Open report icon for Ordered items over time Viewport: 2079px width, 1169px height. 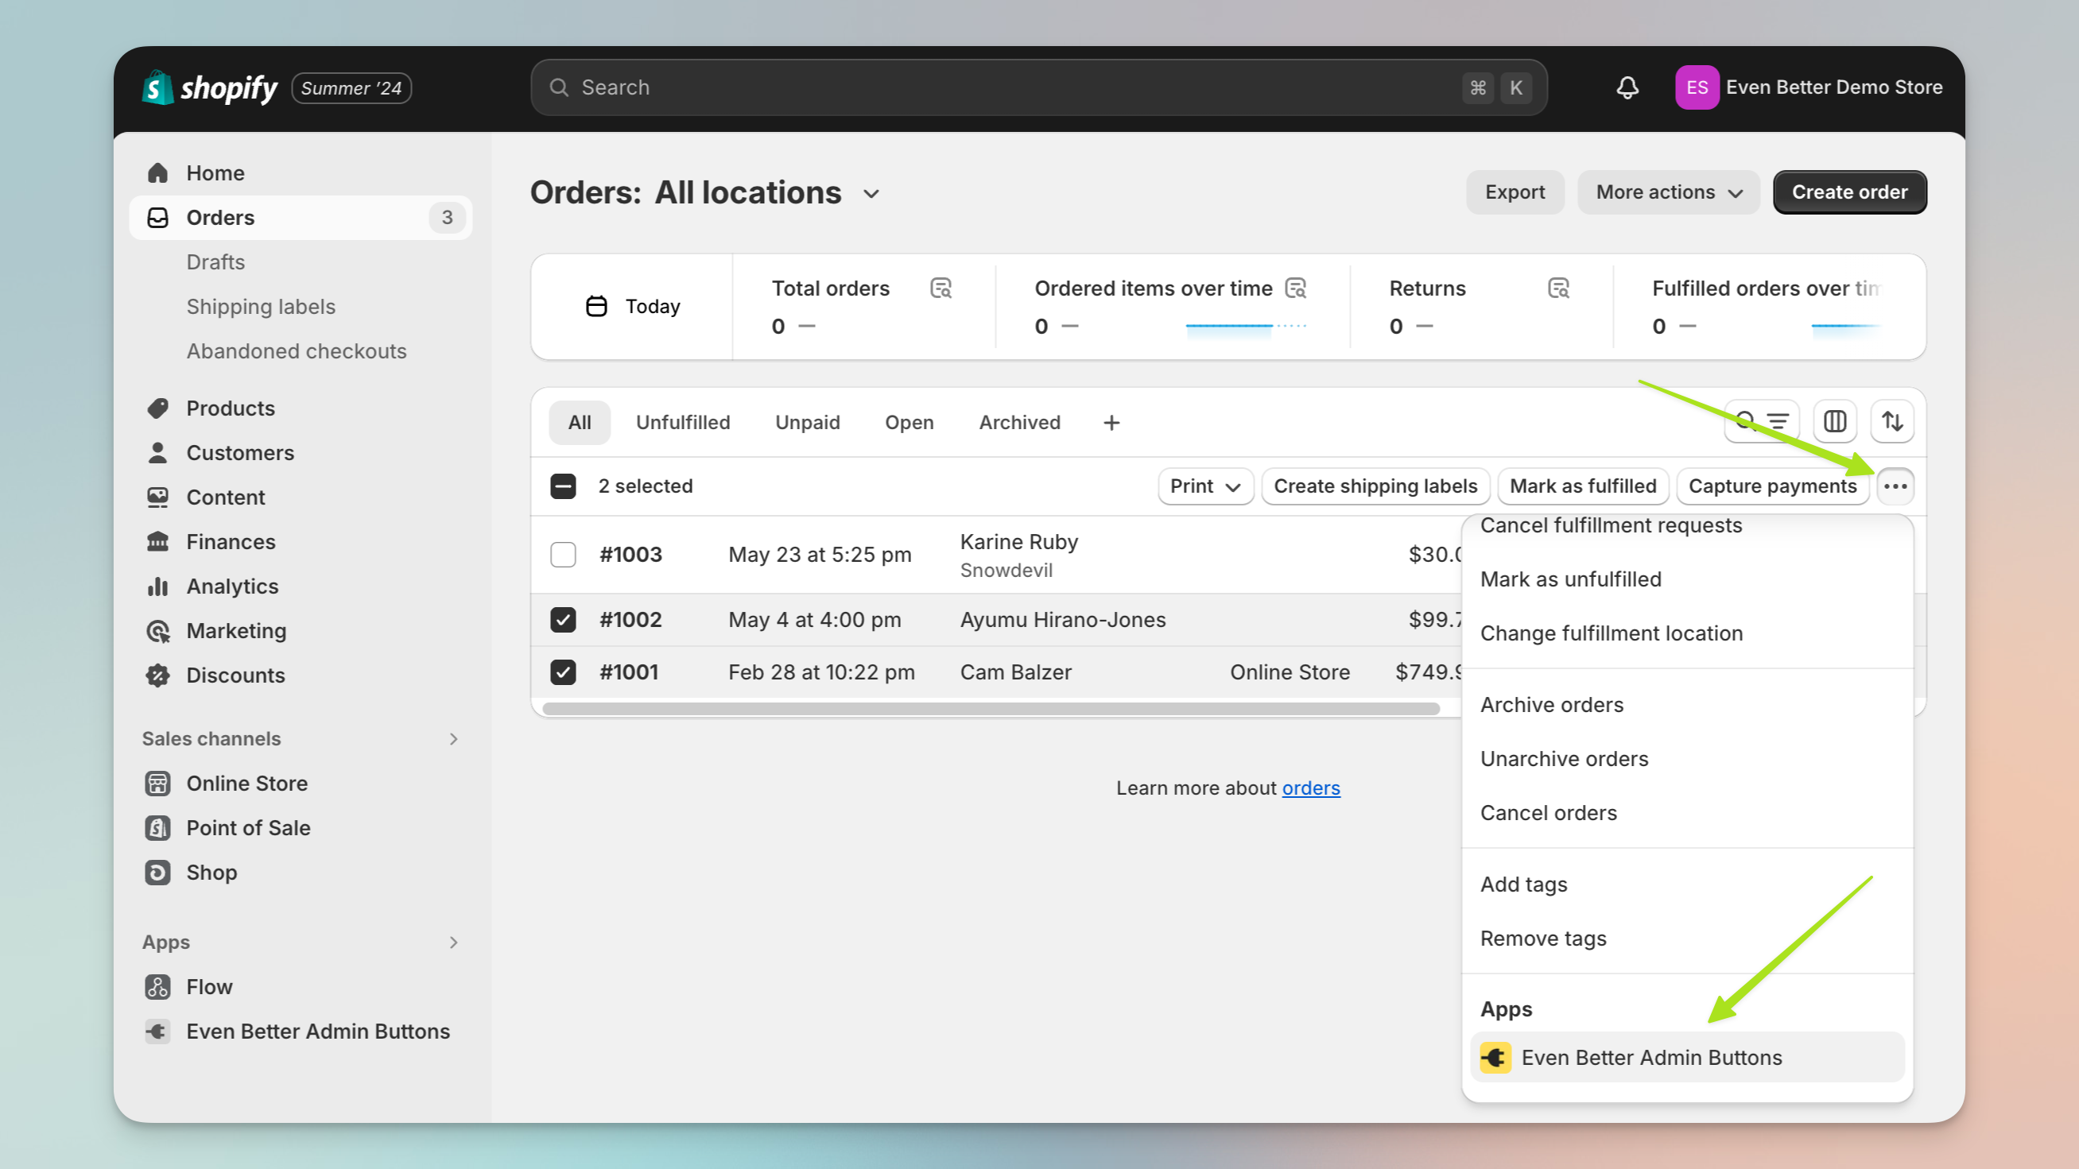[x=1295, y=288]
